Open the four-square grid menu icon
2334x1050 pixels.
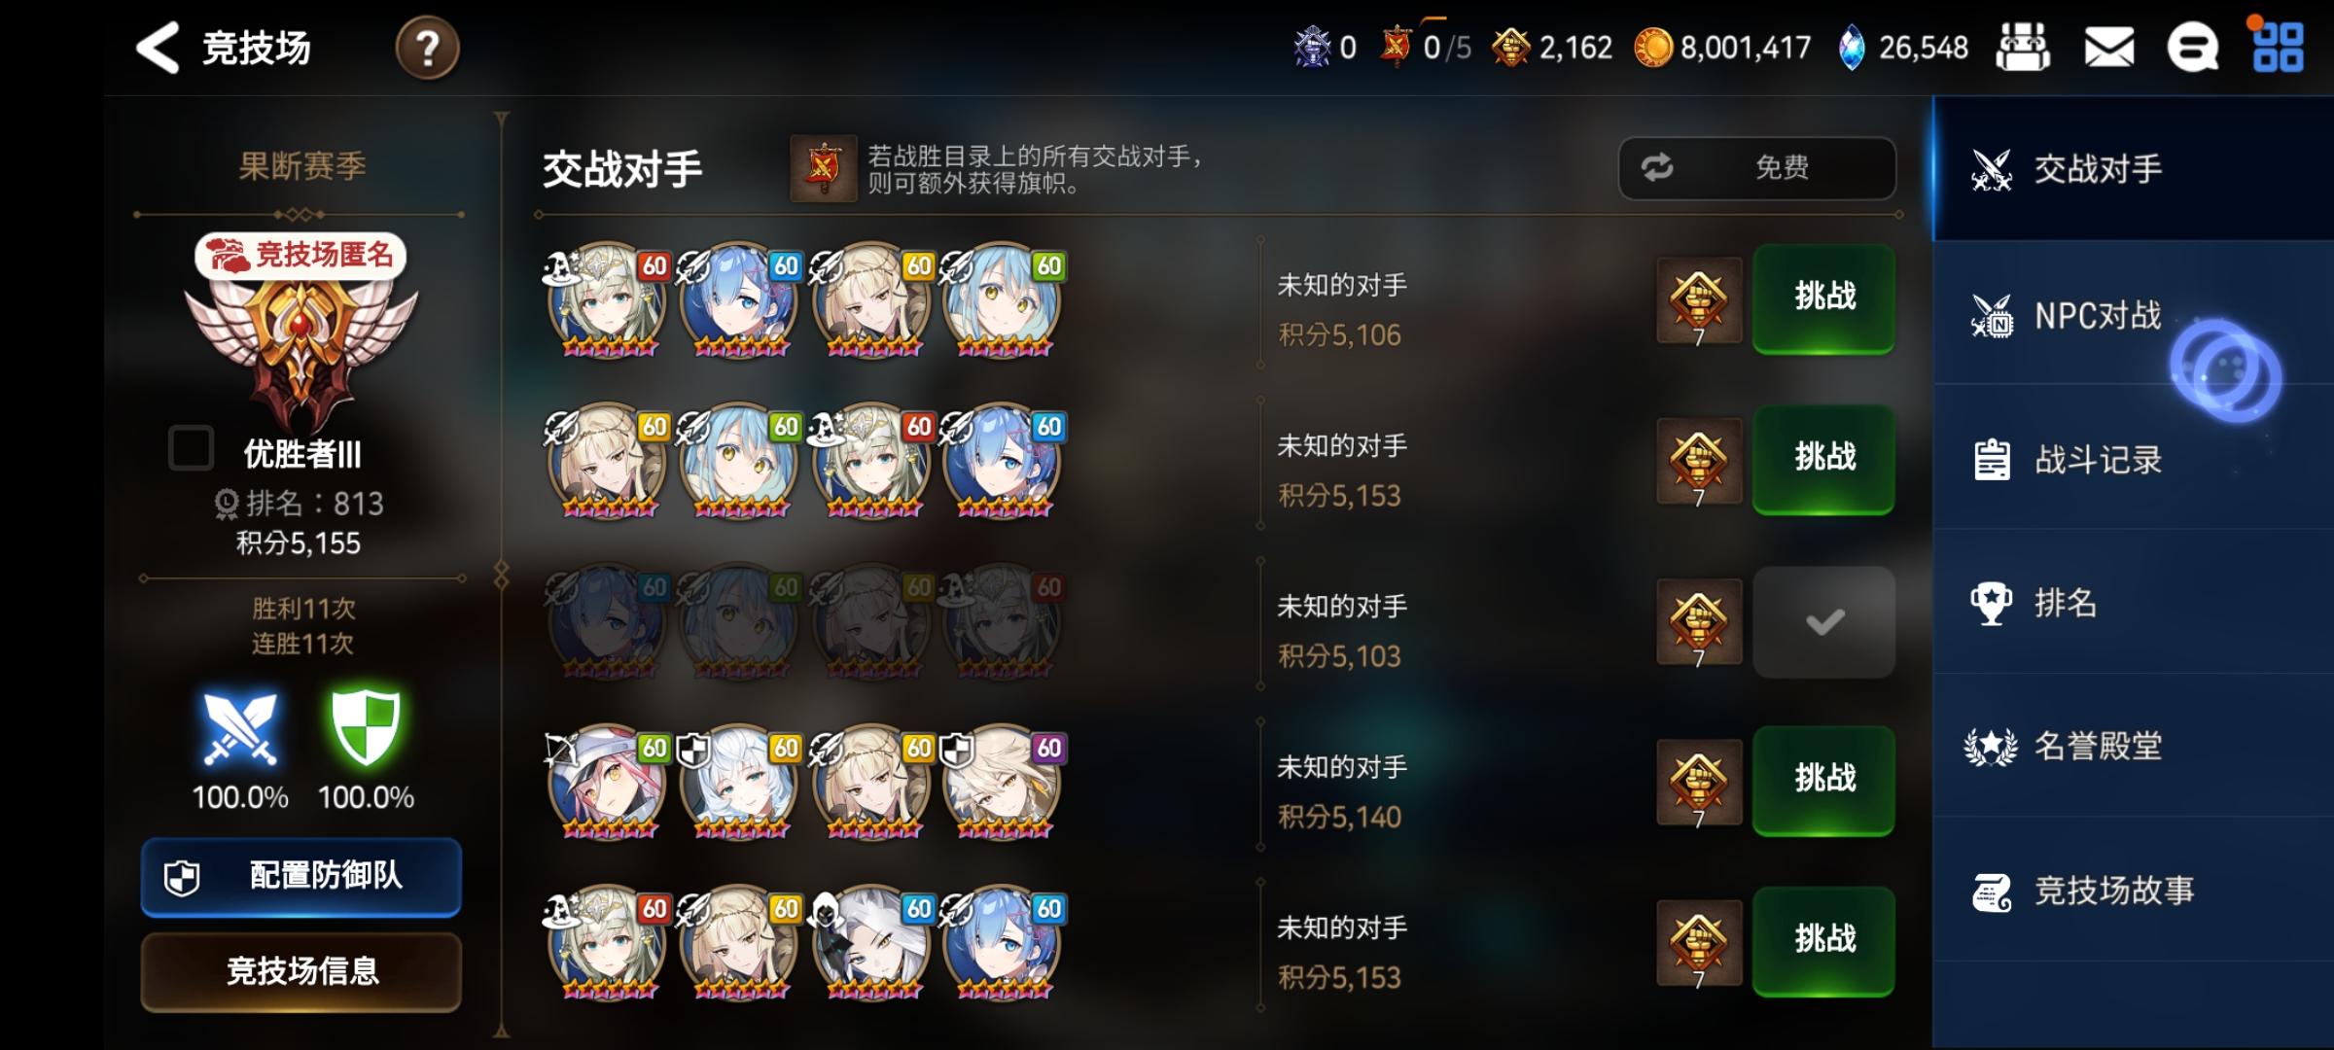(2278, 48)
